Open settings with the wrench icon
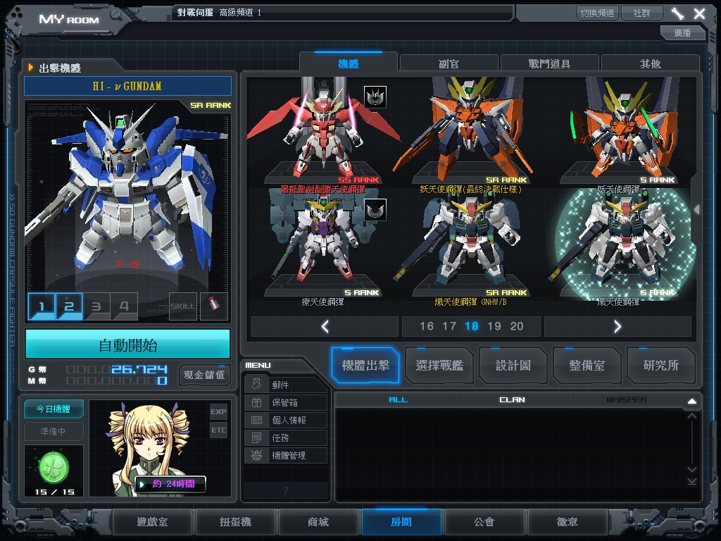 [677, 13]
